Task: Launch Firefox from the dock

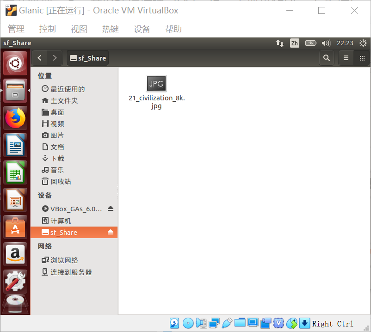Action: tap(15, 118)
